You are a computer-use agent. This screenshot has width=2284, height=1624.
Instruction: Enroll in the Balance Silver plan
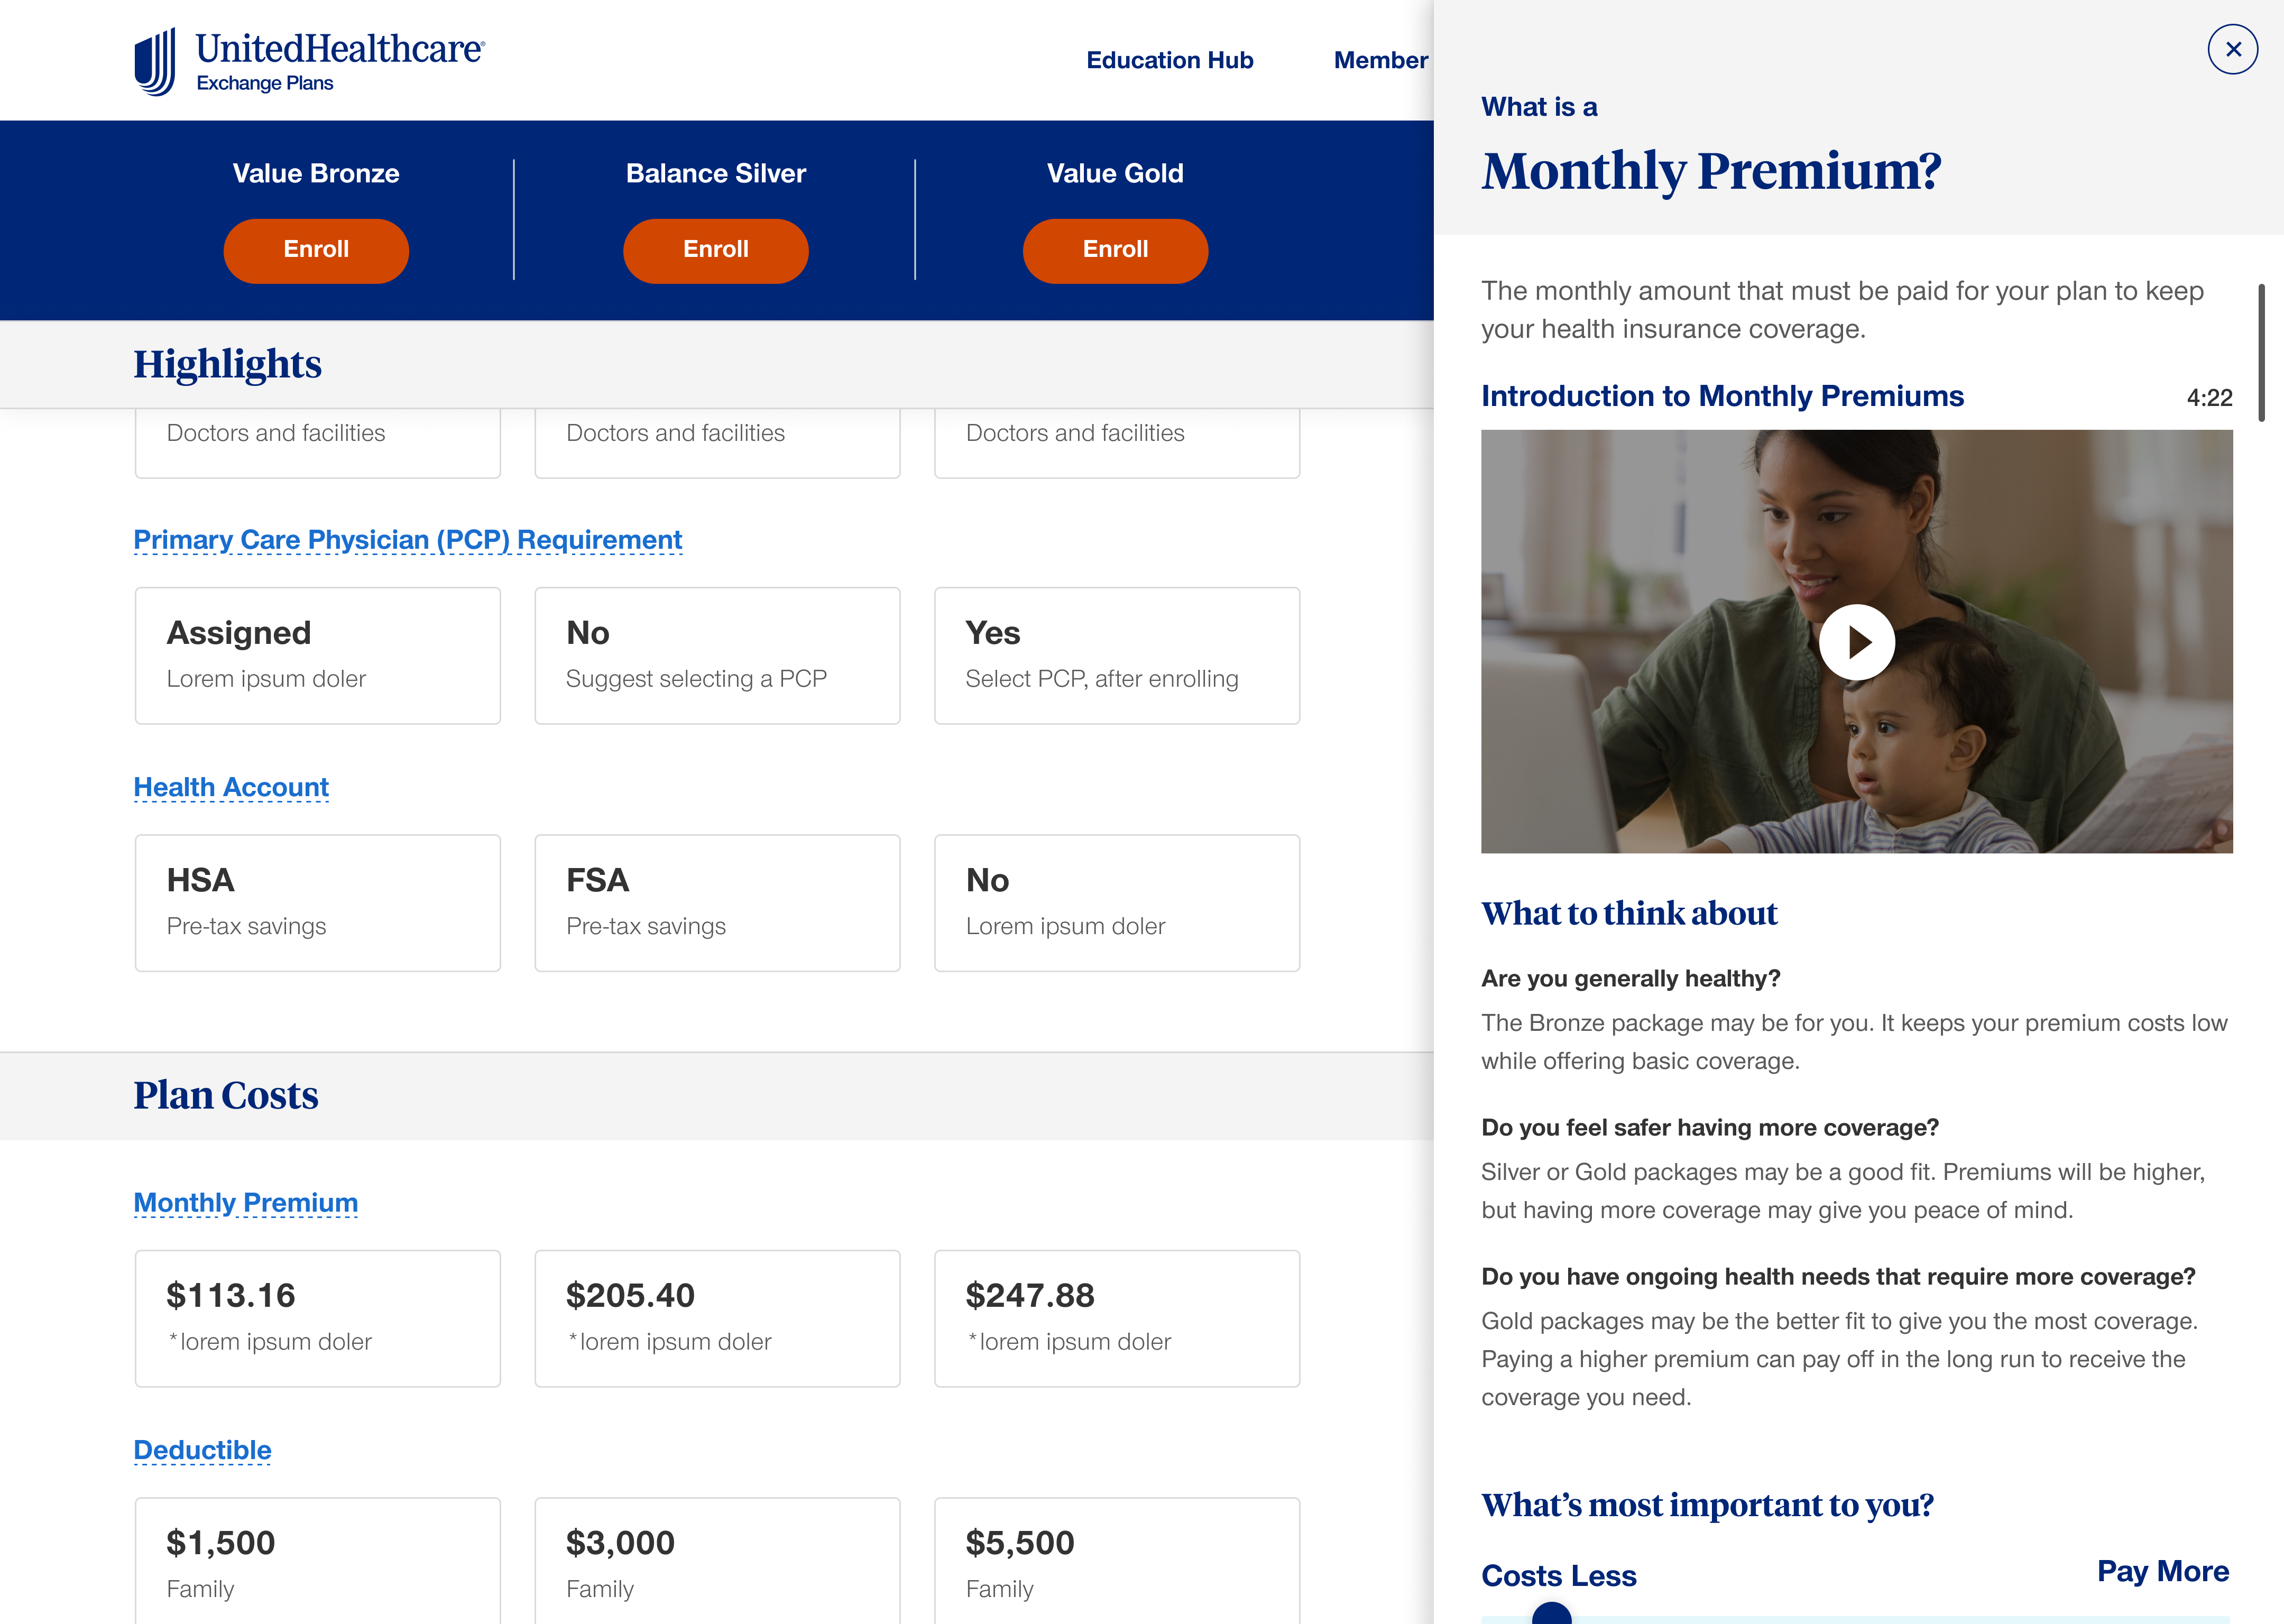tap(715, 250)
